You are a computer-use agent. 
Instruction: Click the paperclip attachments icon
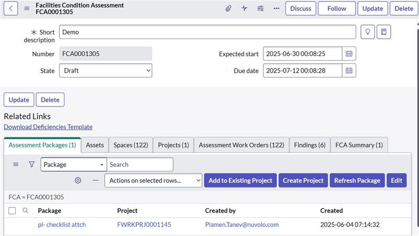(228, 8)
